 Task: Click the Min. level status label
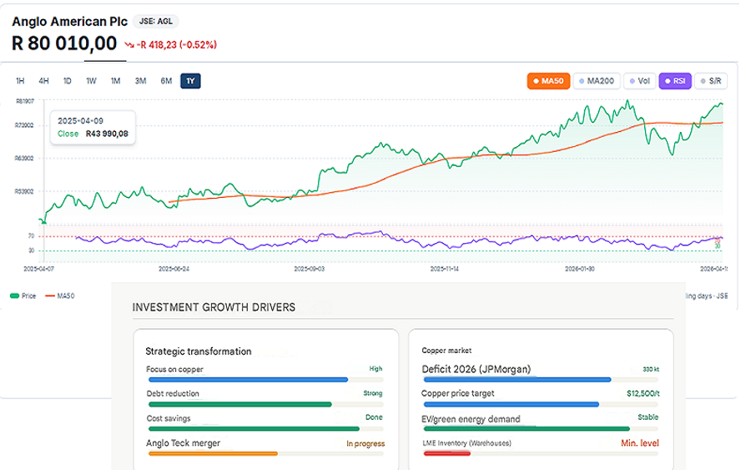pos(640,443)
